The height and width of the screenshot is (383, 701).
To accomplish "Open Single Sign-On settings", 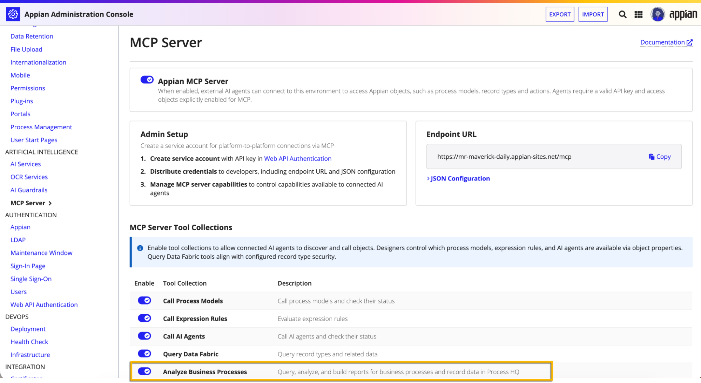I will click(31, 279).
